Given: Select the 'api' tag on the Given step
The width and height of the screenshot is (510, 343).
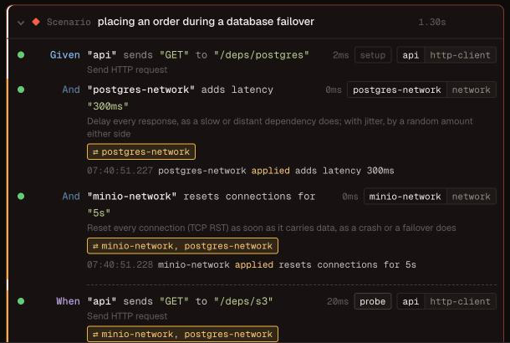Looking at the screenshot, I should (411, 55).
